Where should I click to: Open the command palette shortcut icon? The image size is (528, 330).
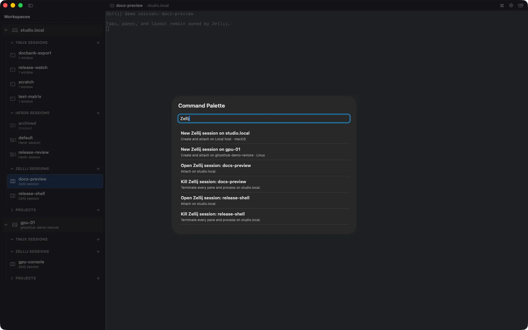point(502,5)
